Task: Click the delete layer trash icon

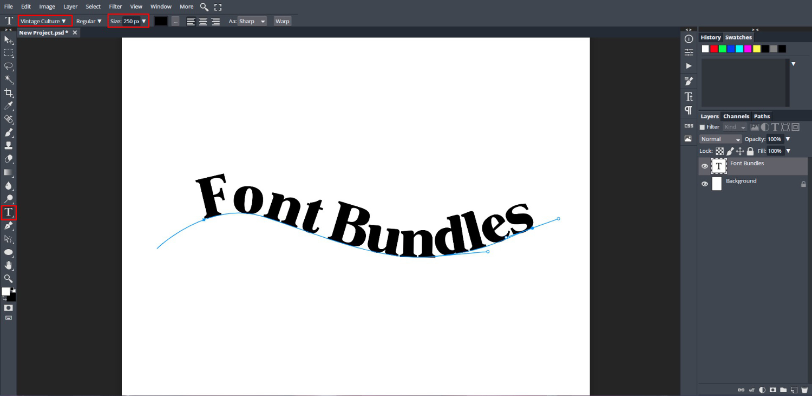Action: coord(804,390)
